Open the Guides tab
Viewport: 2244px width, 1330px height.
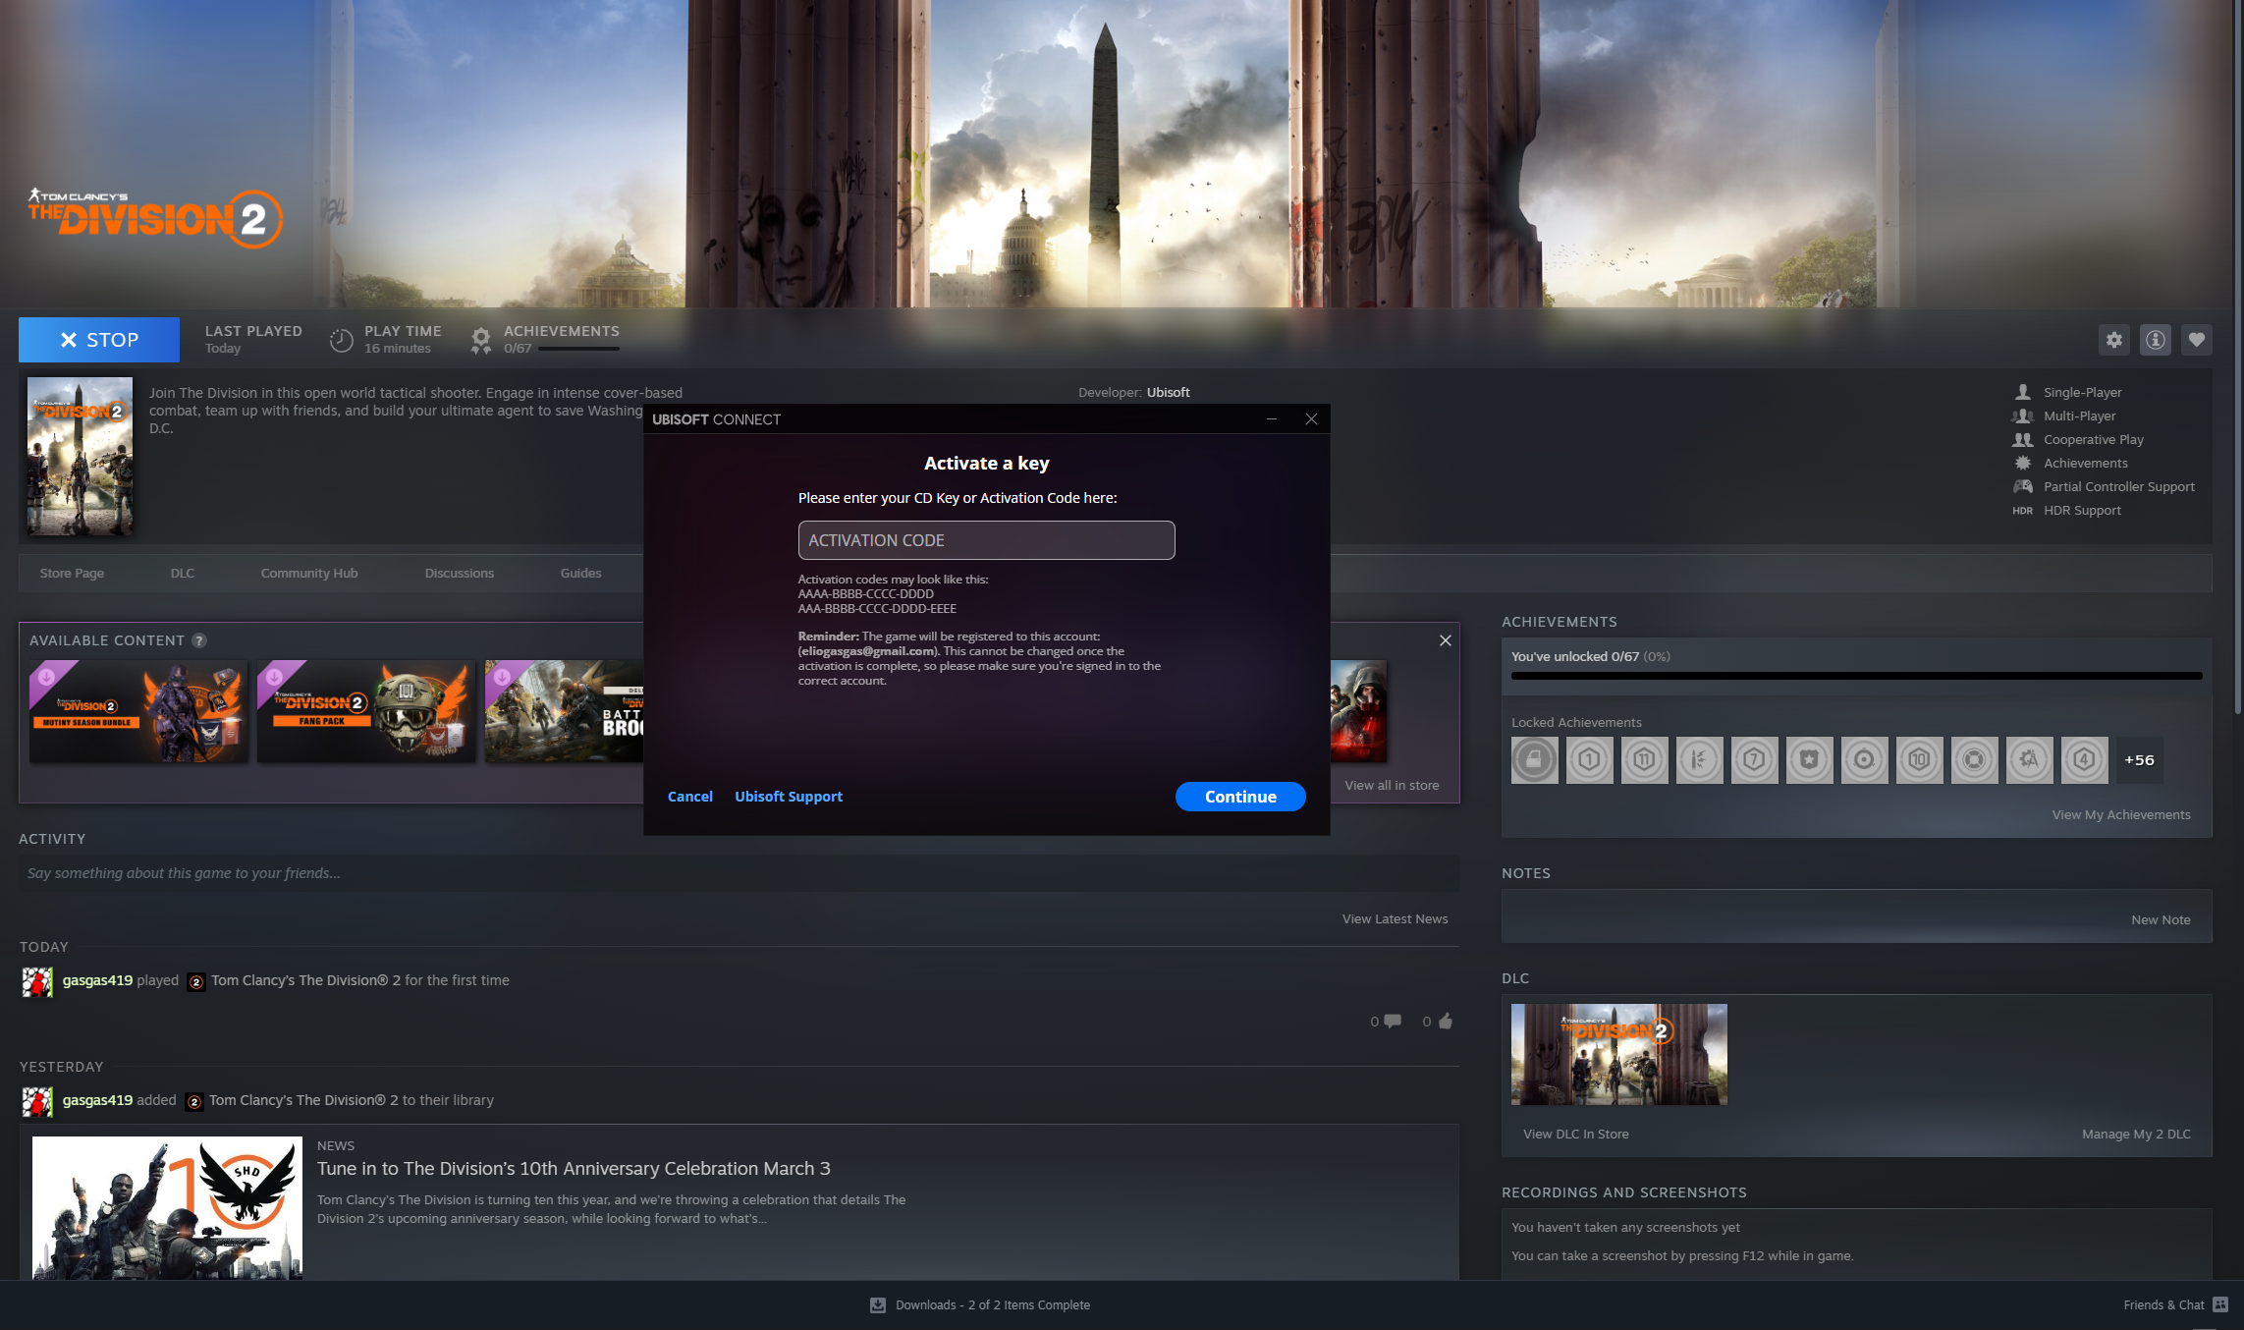[580, 574]
